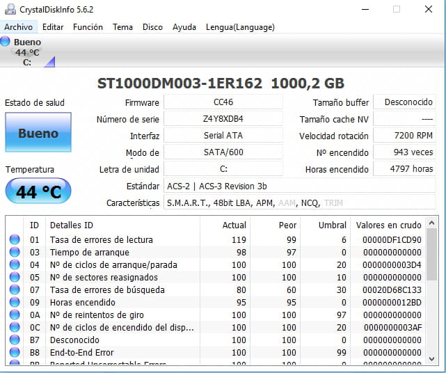446x373 pixels.
Task: Click the status orb for ID 0A row
Action: [x=15, y=315]
